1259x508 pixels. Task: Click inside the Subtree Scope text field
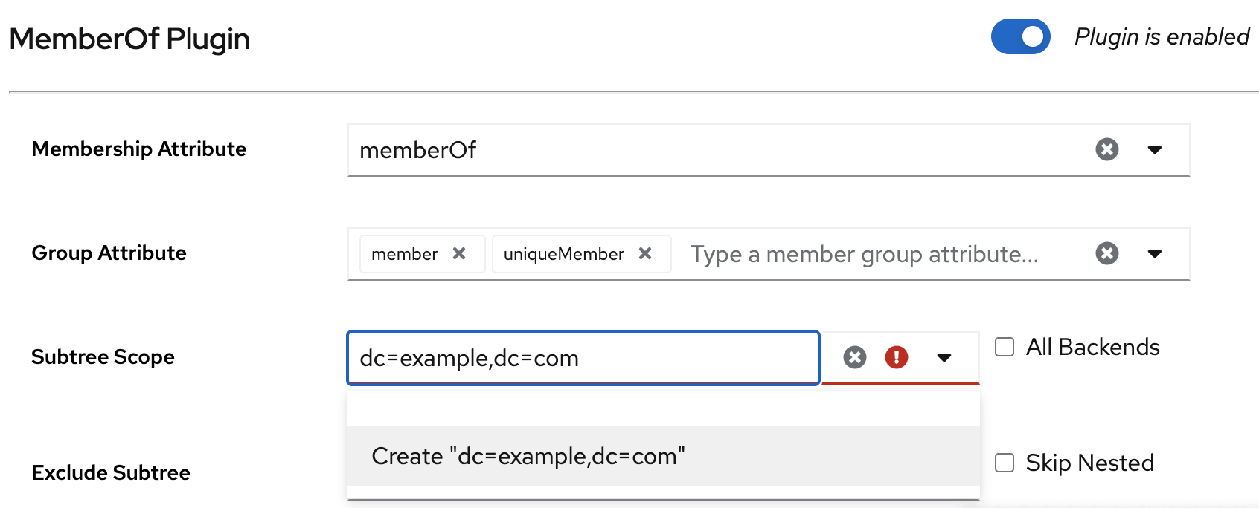(583, 358)
